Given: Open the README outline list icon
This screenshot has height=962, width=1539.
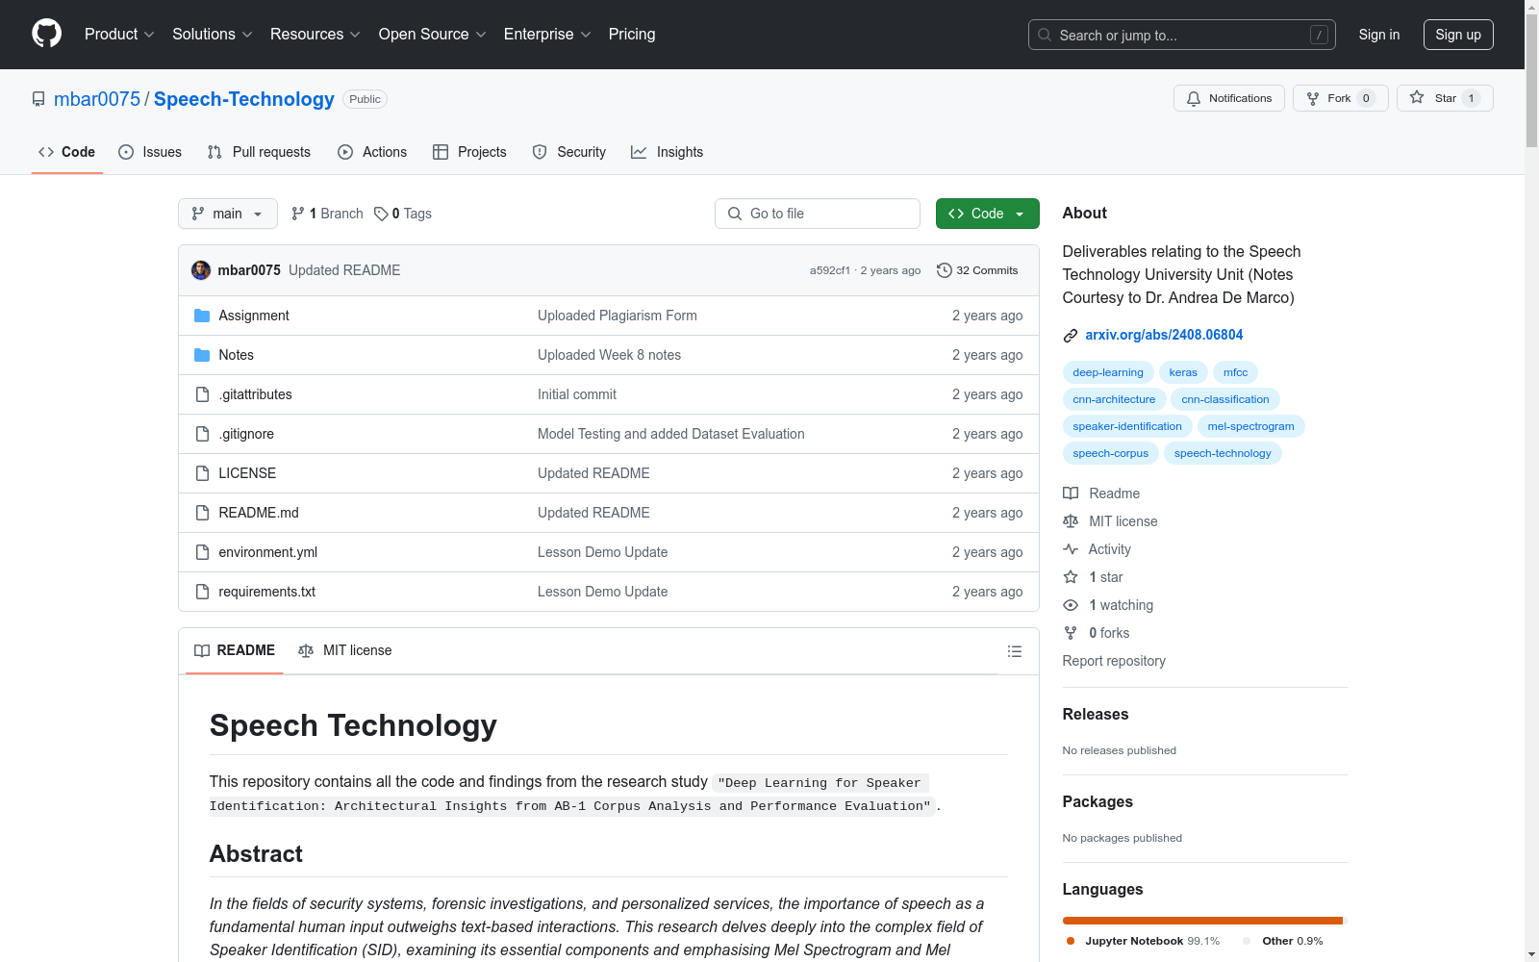Looking at the screenshot, I should [1014, 651].
